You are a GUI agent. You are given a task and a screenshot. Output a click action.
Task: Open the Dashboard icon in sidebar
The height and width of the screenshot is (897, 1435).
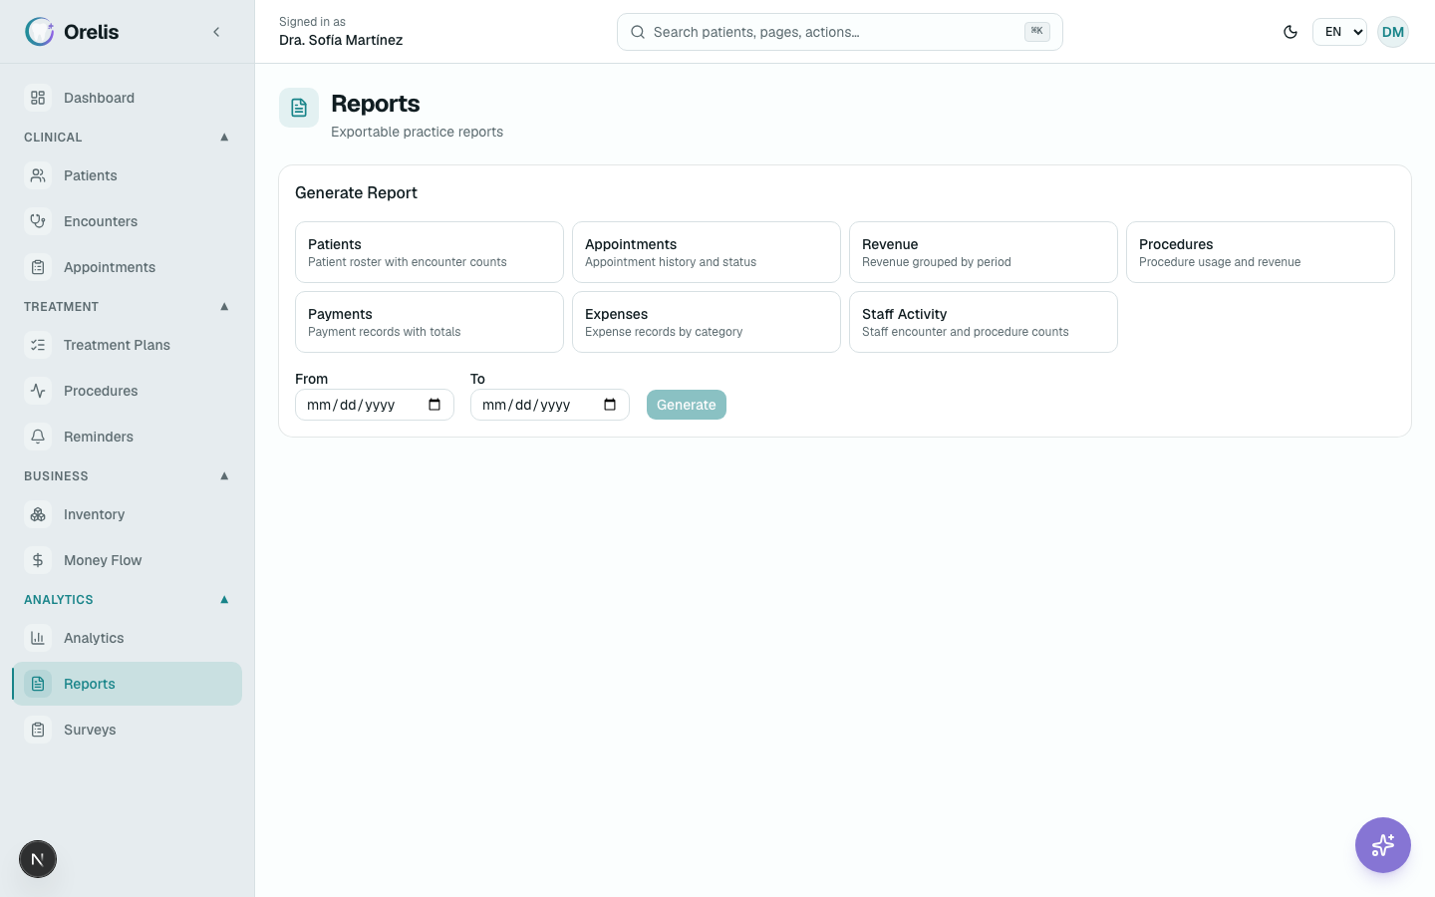[x=38, y=98]
